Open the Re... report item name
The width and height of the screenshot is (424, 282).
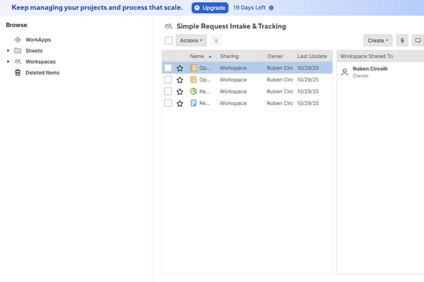coord(205,92)
